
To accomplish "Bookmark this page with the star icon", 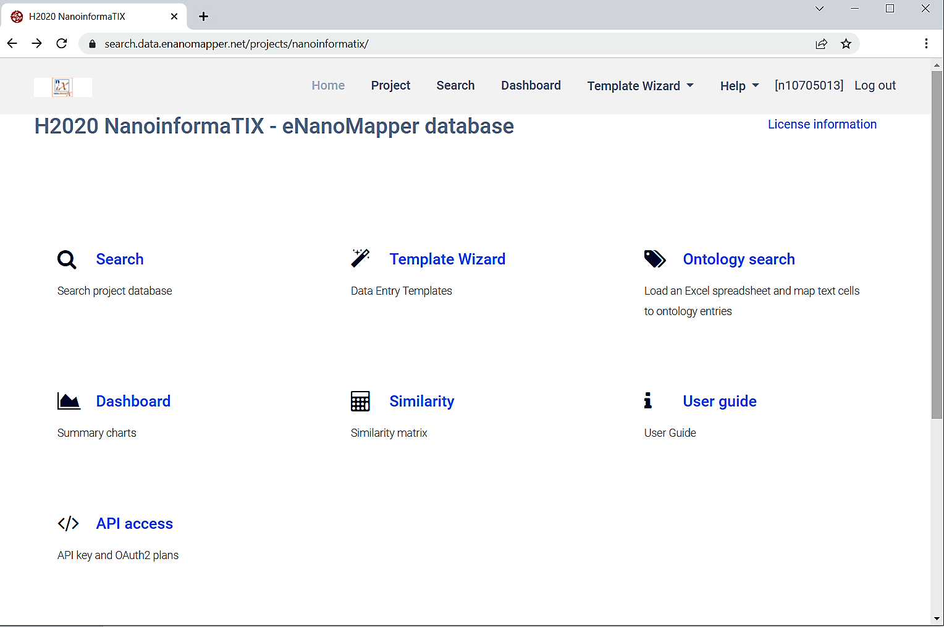I will click(x=846, y=44).
